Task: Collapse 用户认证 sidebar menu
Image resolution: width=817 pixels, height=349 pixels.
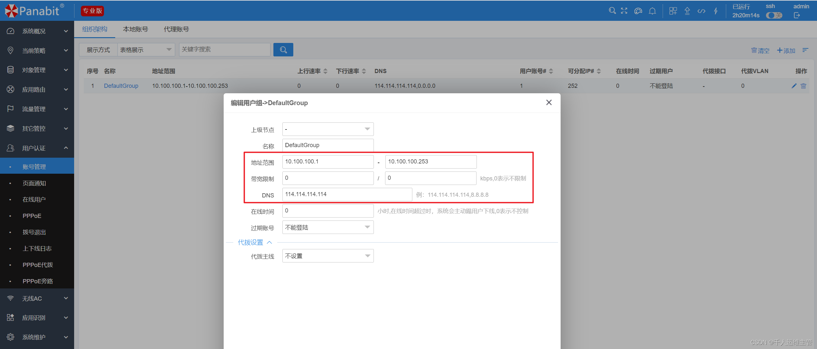Action: [x=37, y=148]
